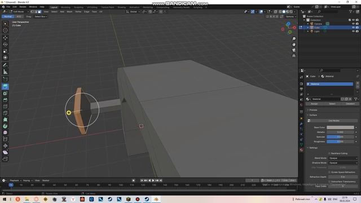Select the Rotate tool
Screen dimensions: 361x203
(5, 44)
